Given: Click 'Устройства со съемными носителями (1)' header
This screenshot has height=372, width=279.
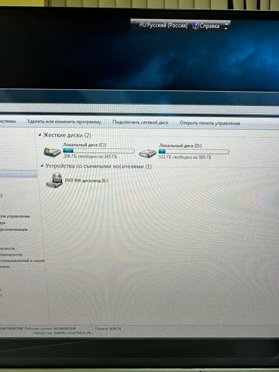Looking at the screenshot, I should (x=99, y=166).
